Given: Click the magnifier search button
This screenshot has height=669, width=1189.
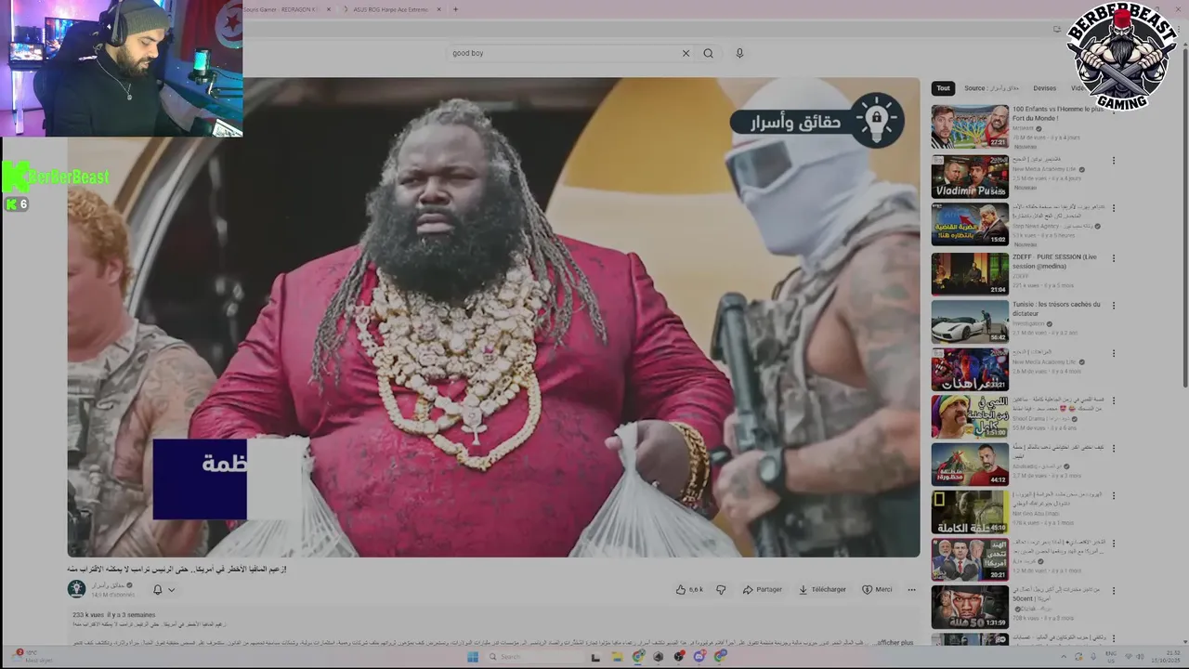Looking at the screenshot, I should click(708, 53).
